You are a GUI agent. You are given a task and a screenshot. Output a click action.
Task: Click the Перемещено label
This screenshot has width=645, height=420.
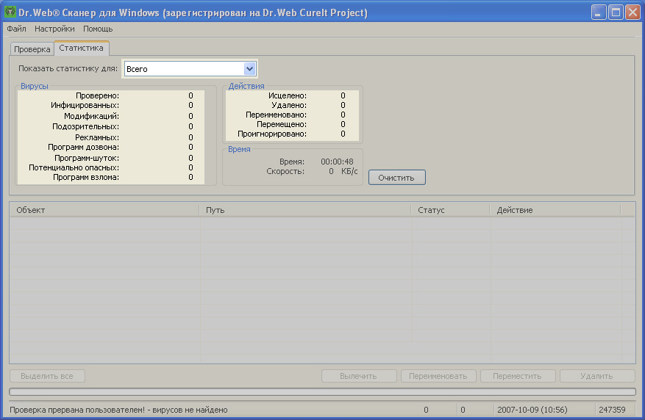point(282,124)
